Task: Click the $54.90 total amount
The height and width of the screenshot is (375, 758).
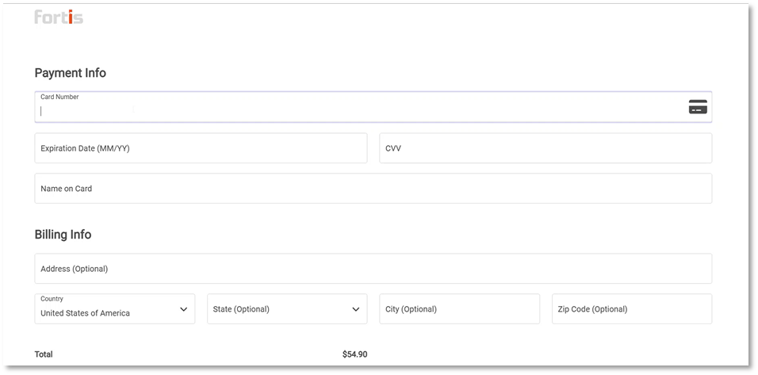Action: click(x=355, y=354)
